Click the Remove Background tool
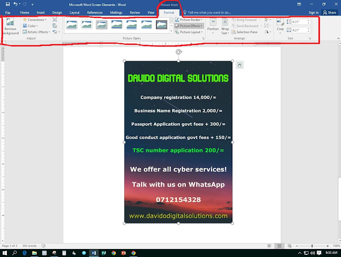This screenshot has height=257, width=341. (x=10, y=27)
